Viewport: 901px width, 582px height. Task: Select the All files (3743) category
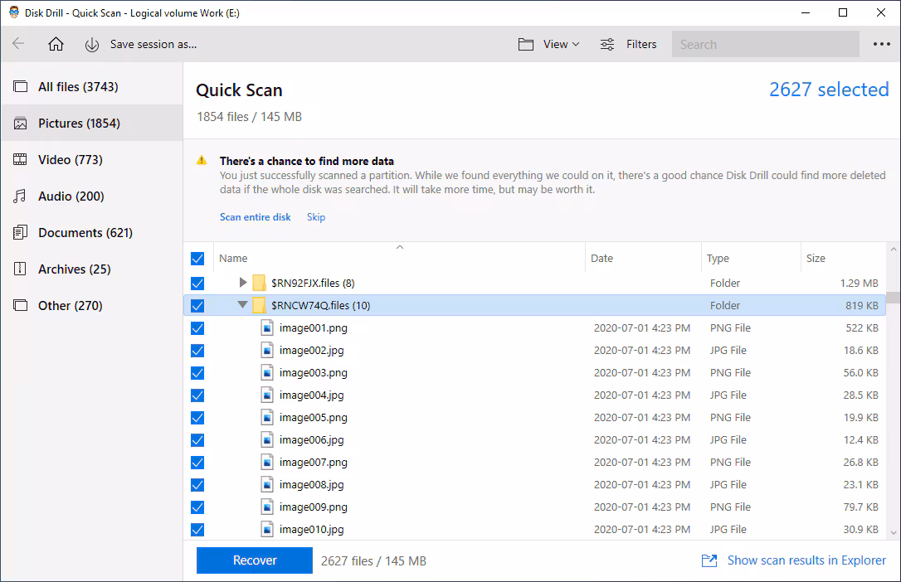coord(92,87)
